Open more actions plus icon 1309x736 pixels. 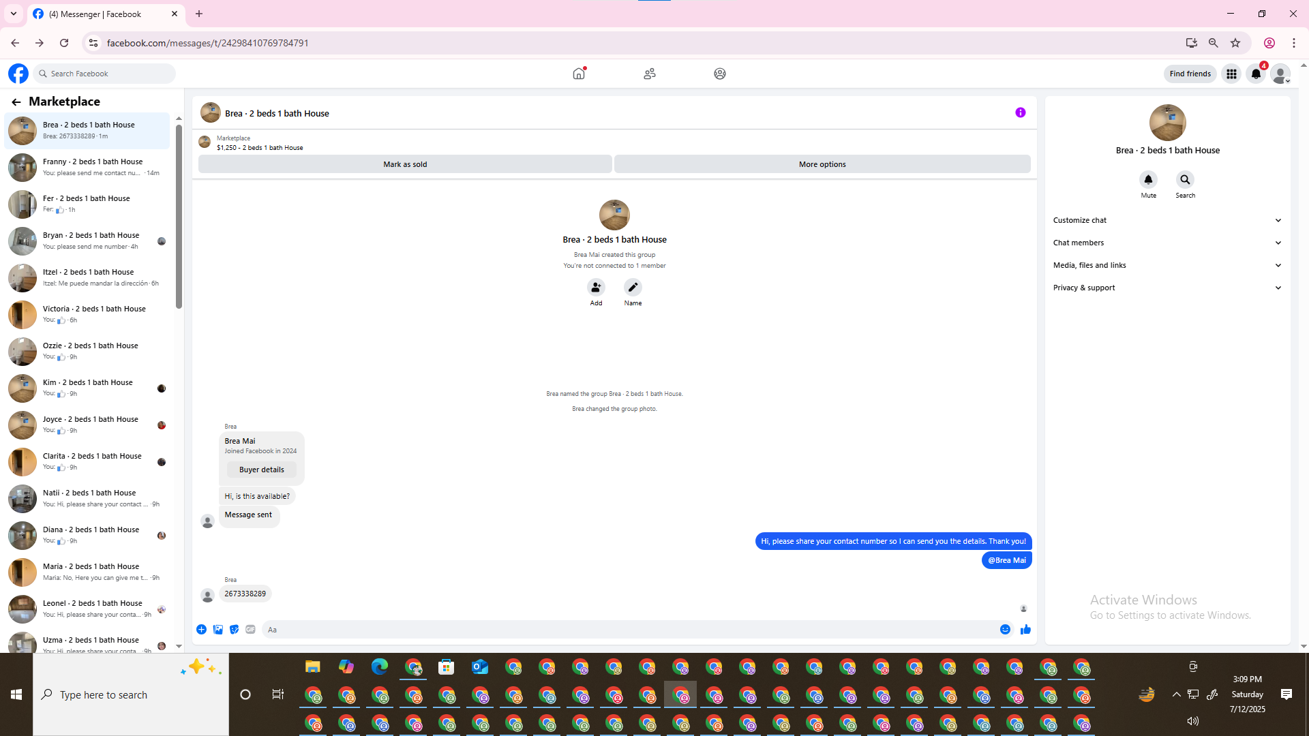[202, 630]
